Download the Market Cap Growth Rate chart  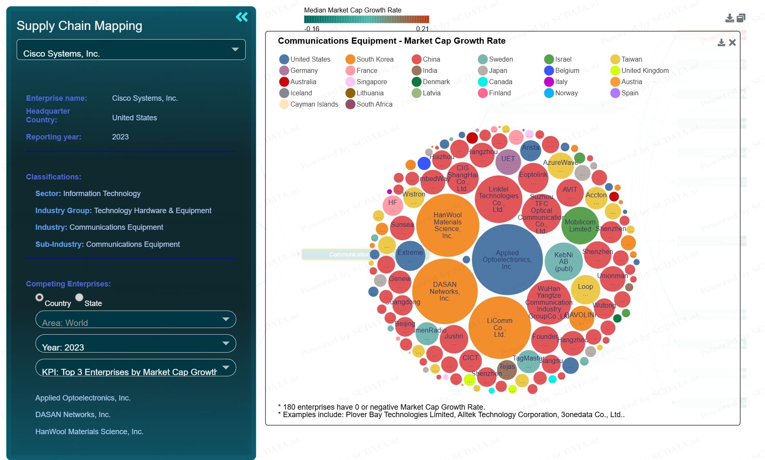(x=721, y=42)
